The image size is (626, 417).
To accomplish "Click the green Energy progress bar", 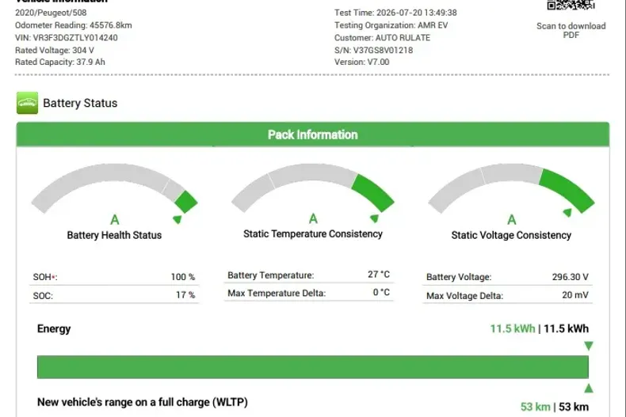I will point(312,367).
